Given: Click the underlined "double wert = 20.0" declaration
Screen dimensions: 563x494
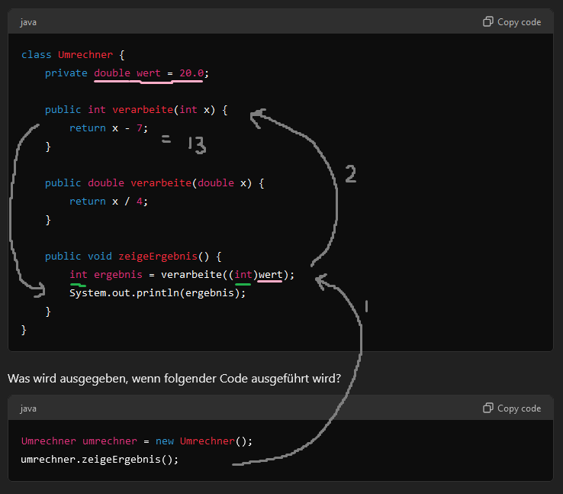Looking at the screenshot, I should 150,73.
